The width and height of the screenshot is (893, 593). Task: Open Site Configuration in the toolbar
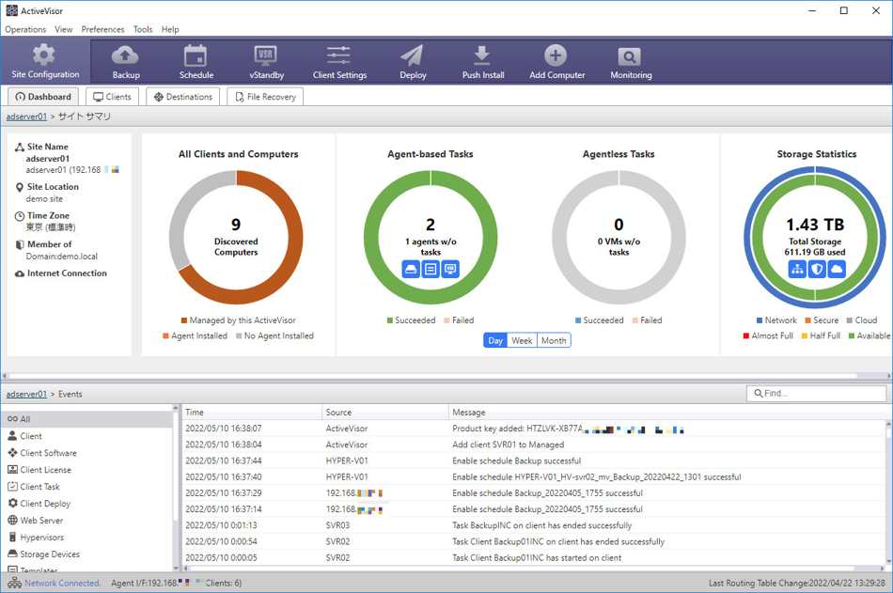pyautogui.click(x=45, y=61)
